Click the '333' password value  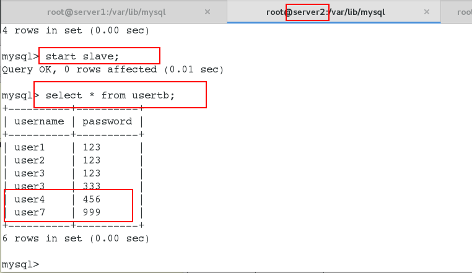point(92,186)
